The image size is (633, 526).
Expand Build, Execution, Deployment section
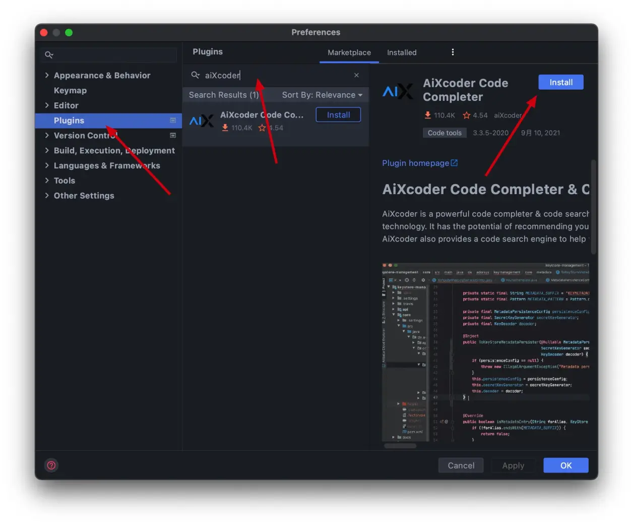(x=47, y=150)
